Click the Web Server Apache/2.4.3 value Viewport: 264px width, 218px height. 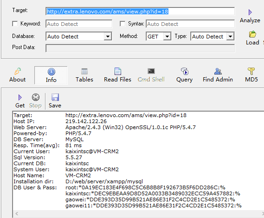[130, 127]
